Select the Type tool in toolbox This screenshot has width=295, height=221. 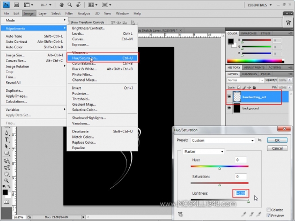point(6,139)
